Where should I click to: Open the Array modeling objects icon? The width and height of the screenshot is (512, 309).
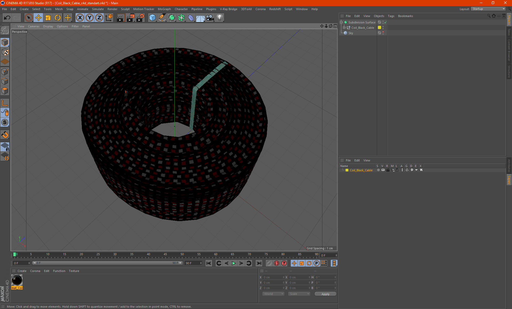tap(181, 18)
